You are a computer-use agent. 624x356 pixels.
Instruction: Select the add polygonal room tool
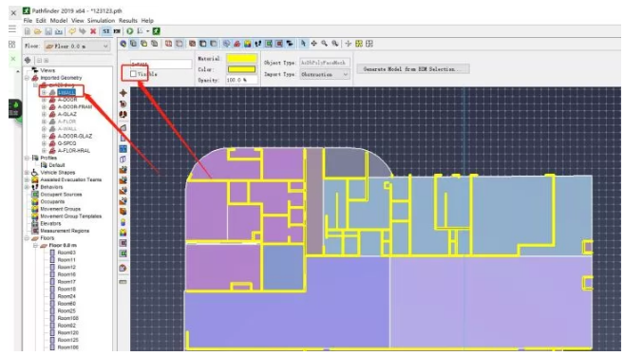[123, 127]
